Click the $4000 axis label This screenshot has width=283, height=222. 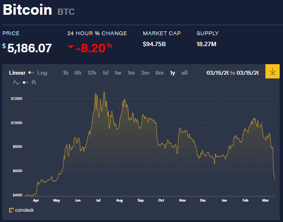point(18,195)
